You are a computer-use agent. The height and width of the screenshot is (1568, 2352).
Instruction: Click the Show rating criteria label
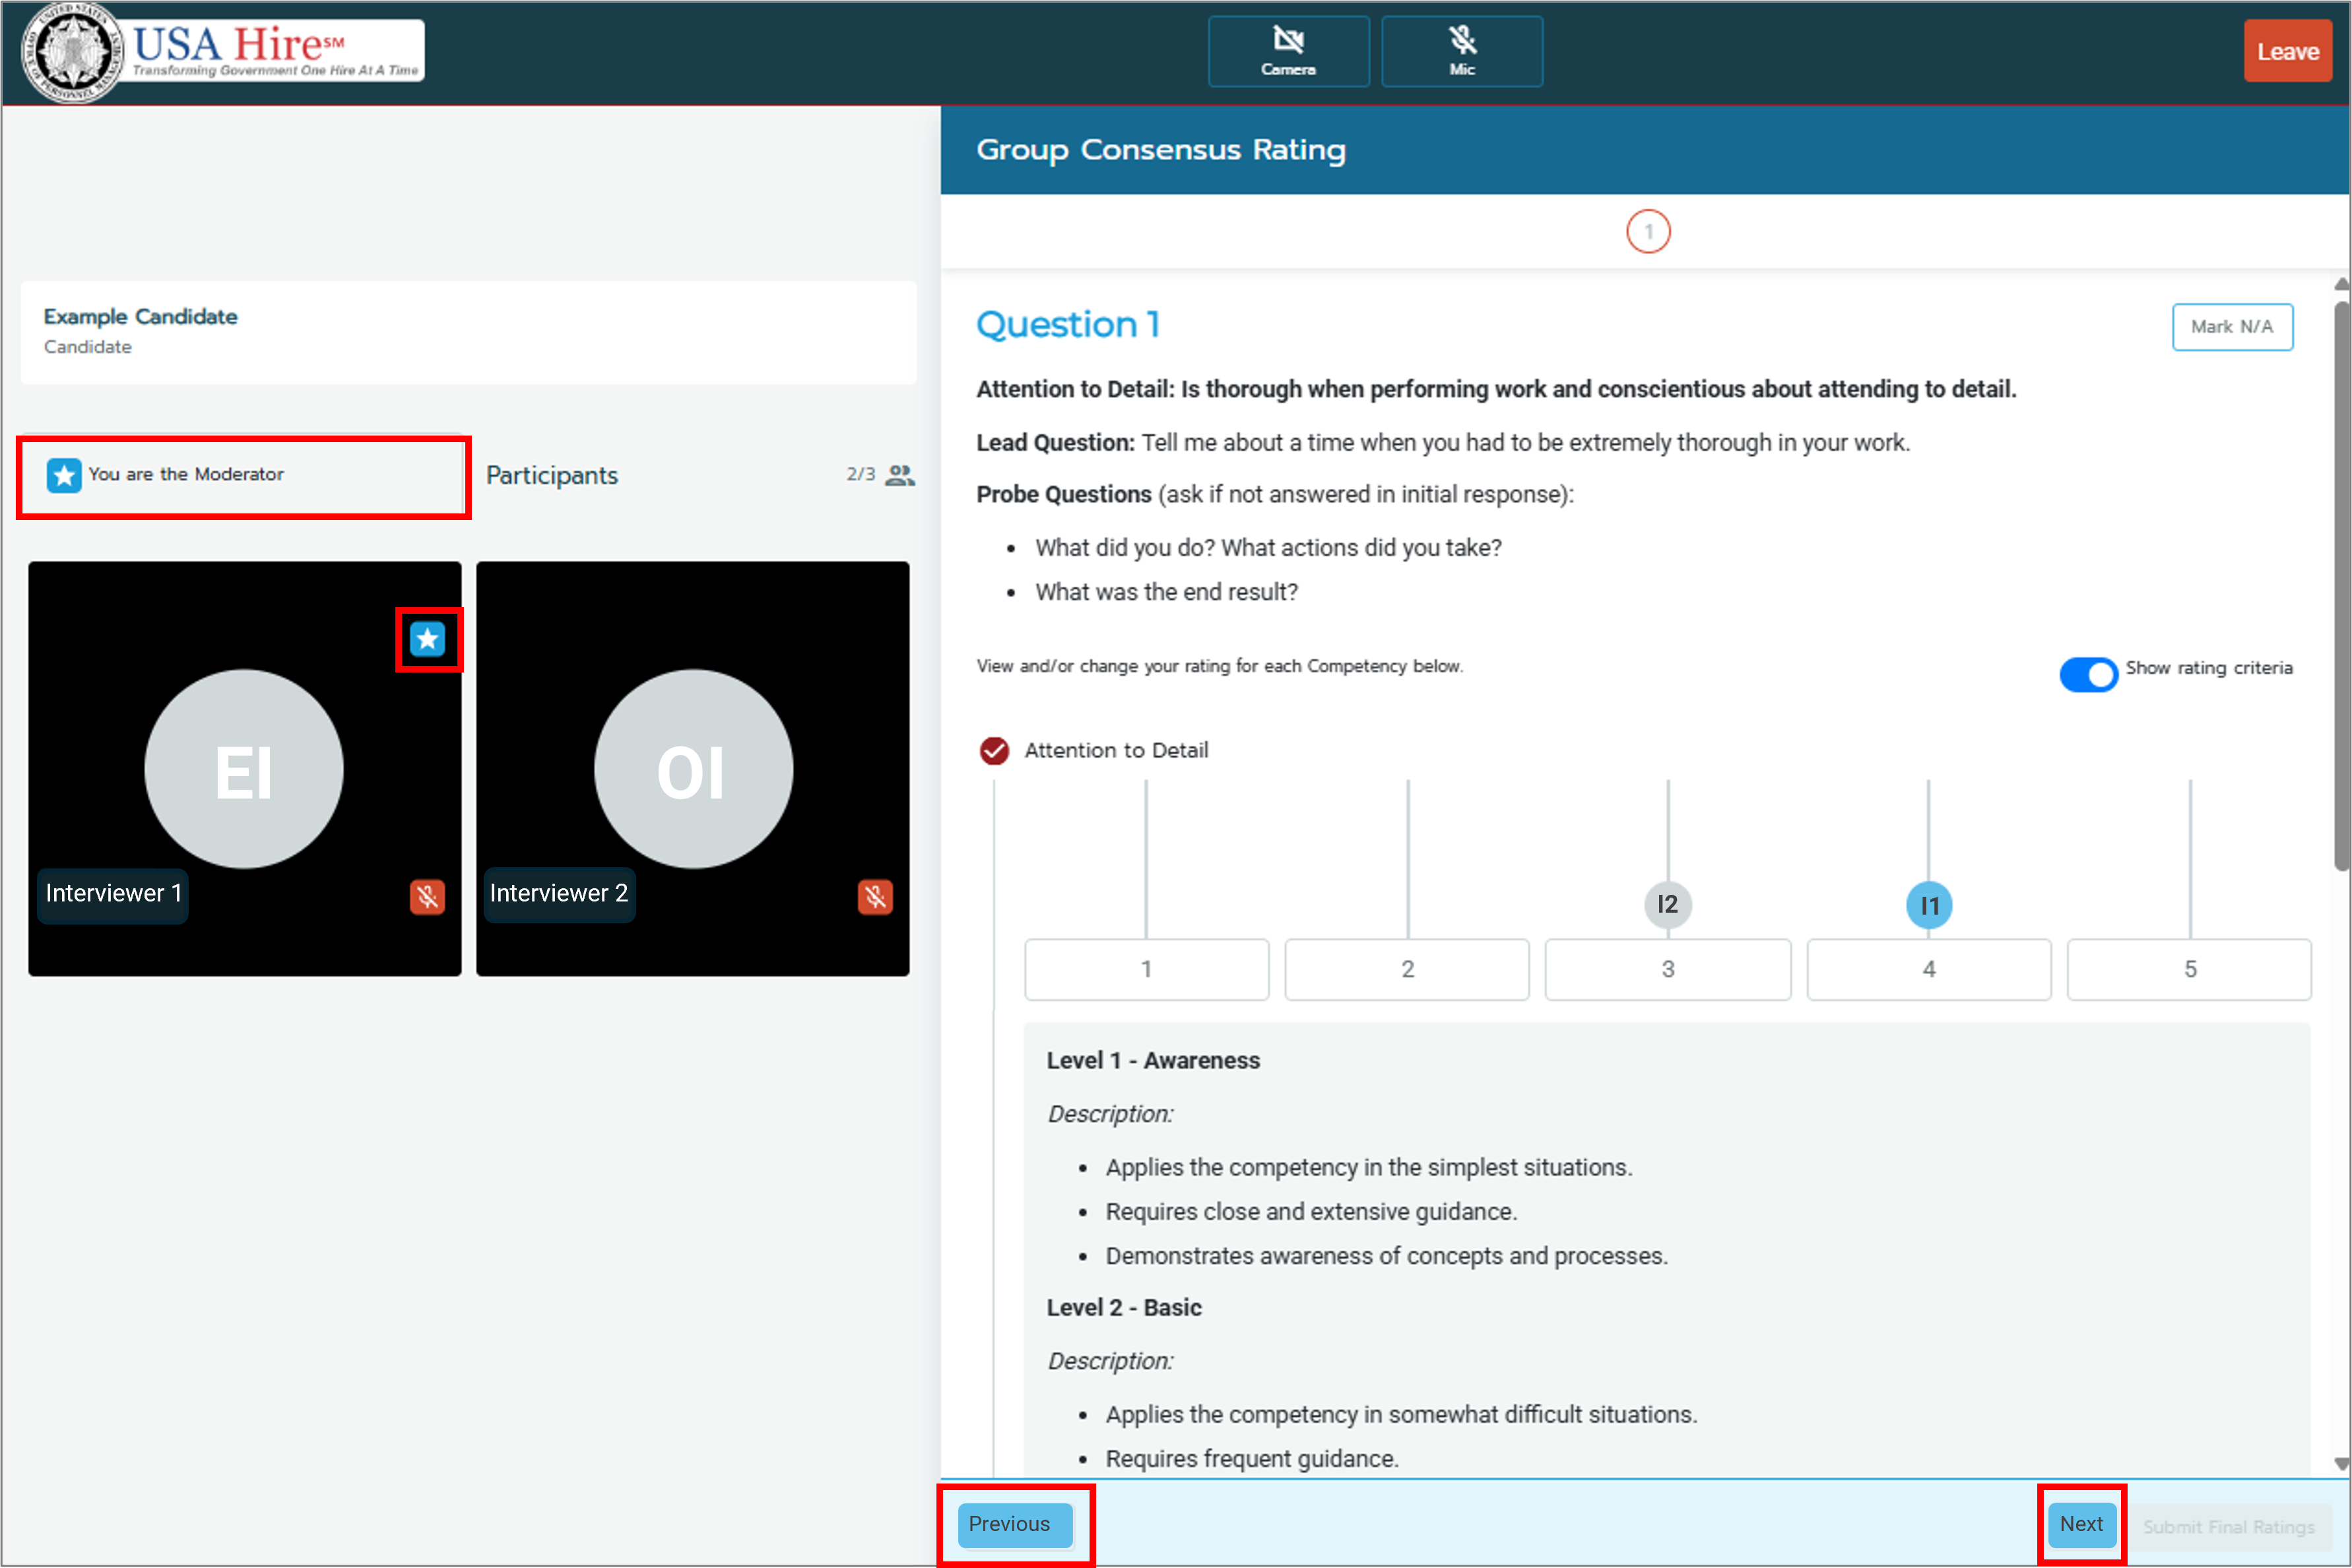pyautogui.click(x=2208, y=668)
